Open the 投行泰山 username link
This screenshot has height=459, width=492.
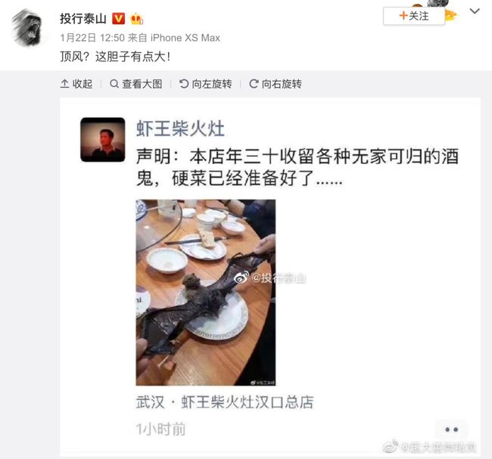pos(83,19)
